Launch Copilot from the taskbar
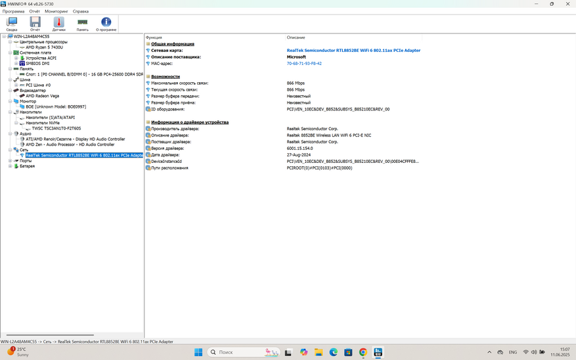 (304, 352)
